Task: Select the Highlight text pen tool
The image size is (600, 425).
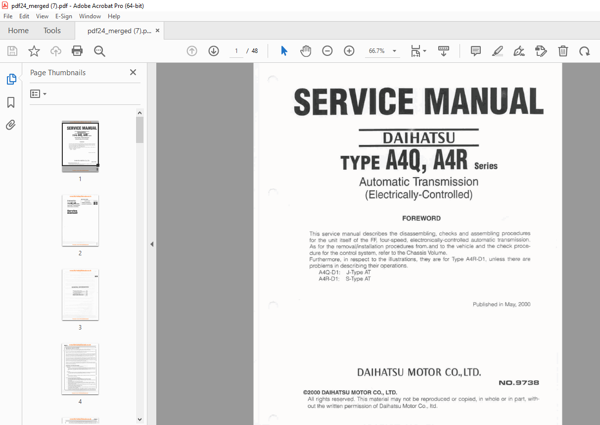Action: [x=498, y=51]
